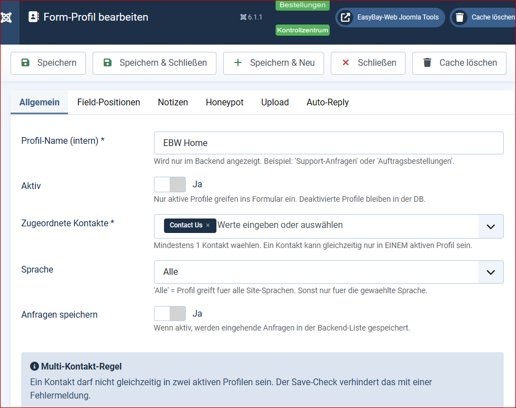The height and width of the screenshot is (408, 516).
Task: Click the red X Schließen icon
Action: [x=345, y=62]
